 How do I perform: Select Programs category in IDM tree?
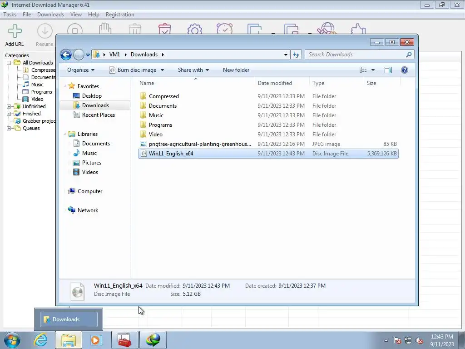tap(41, 92)
